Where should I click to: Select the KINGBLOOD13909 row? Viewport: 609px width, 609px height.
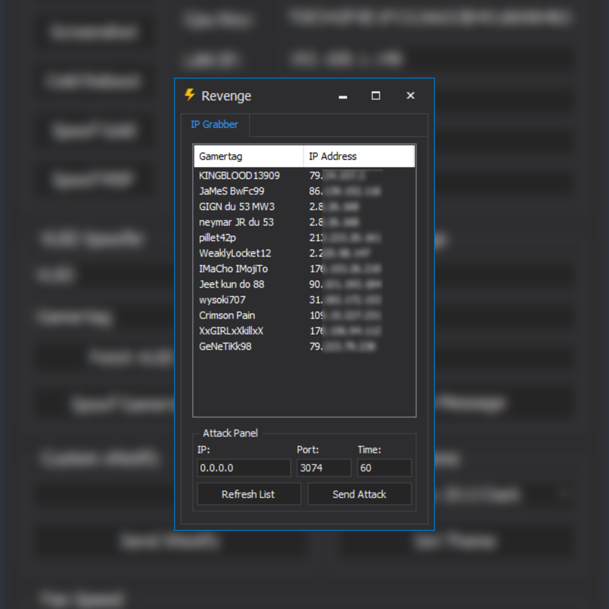coord(239,176)
